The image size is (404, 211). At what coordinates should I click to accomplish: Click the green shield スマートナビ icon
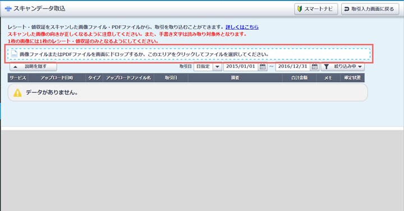[x=300, y=9]
